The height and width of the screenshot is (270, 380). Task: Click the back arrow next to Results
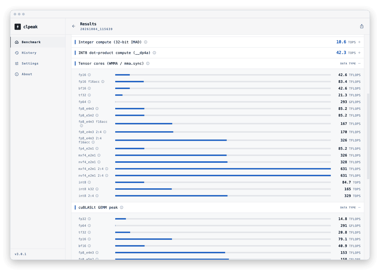click(74, 26)
